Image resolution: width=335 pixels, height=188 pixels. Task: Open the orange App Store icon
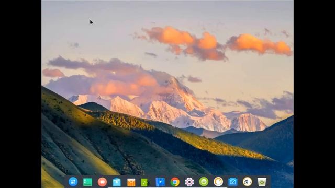pyautogui.click(x=131, y=182)
